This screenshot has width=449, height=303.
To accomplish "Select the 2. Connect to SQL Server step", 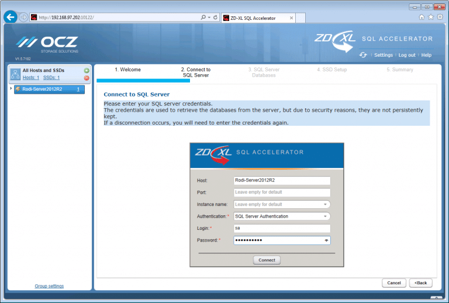I will point(196,73).
